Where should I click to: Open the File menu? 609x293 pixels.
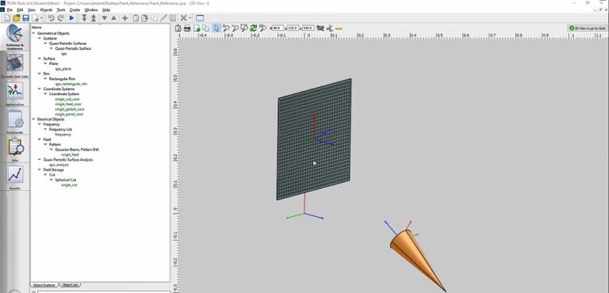tap(10, 10)
